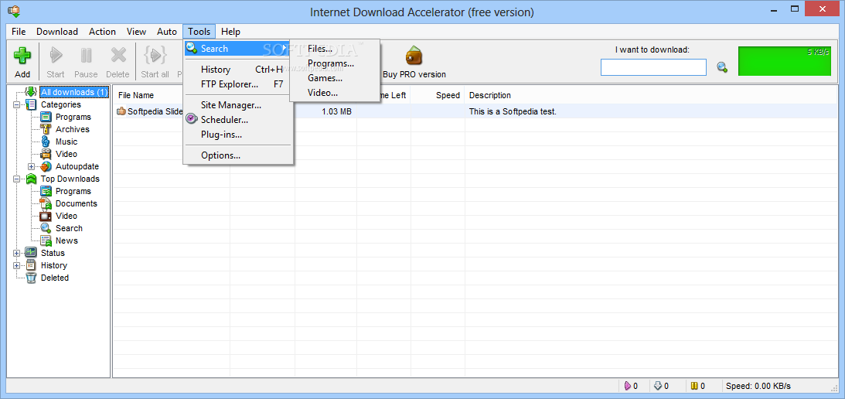Image resolution: width=845 pixels, height=399 pixels.
Task: Select the Programs icon under Top Downloads
Action: click(x=46, y=192)
